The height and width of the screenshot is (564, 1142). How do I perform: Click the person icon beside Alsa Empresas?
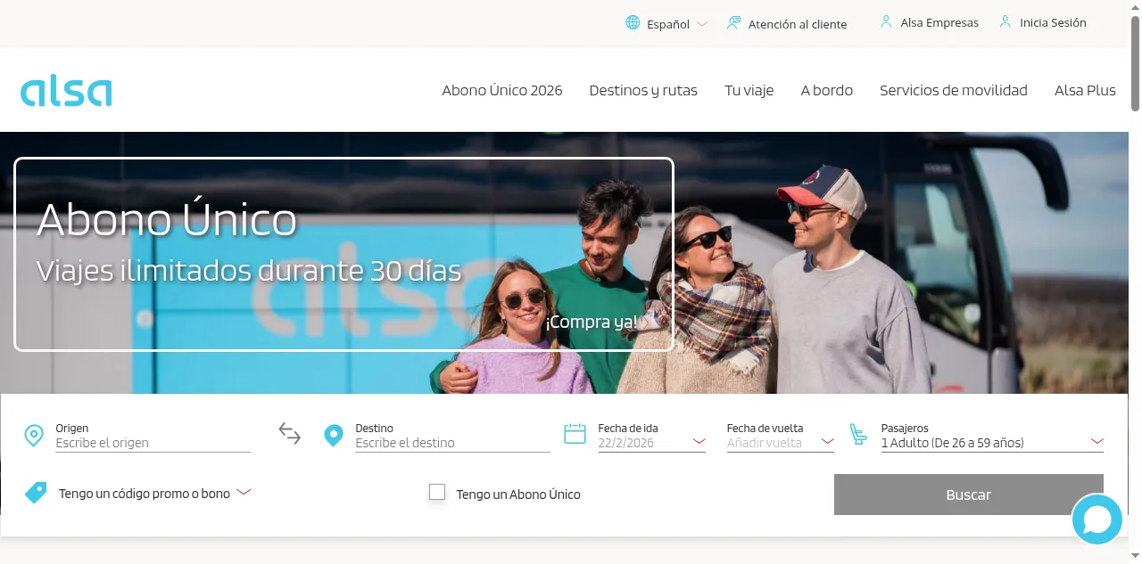[886, 22]
